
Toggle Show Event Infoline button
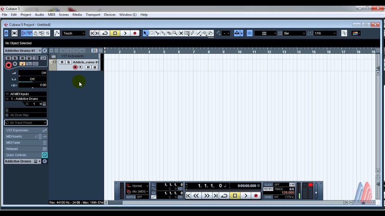(x=30, y=33)
